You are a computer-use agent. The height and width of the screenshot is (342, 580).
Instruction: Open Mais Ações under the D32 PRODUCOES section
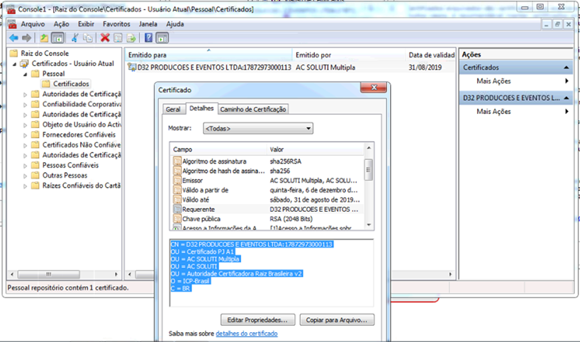click(x=493, y=112)
